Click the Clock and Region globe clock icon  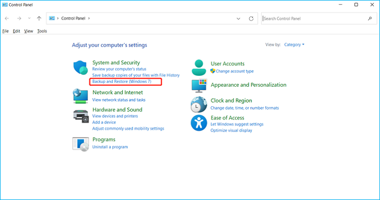point(199,105)
